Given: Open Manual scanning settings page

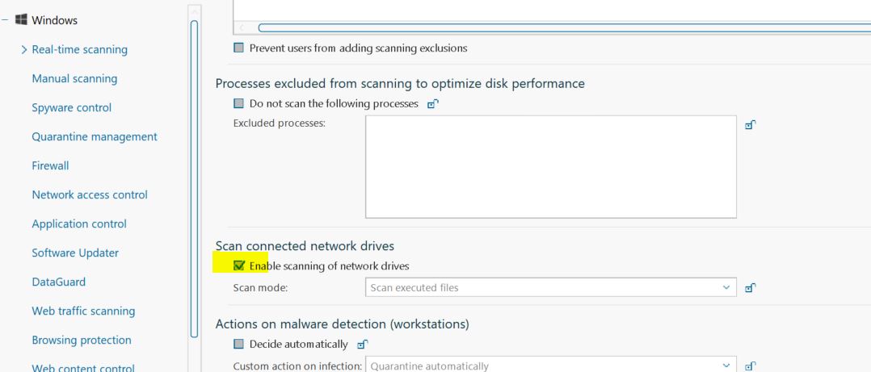Looking at the screenshot, I should 74,79.
